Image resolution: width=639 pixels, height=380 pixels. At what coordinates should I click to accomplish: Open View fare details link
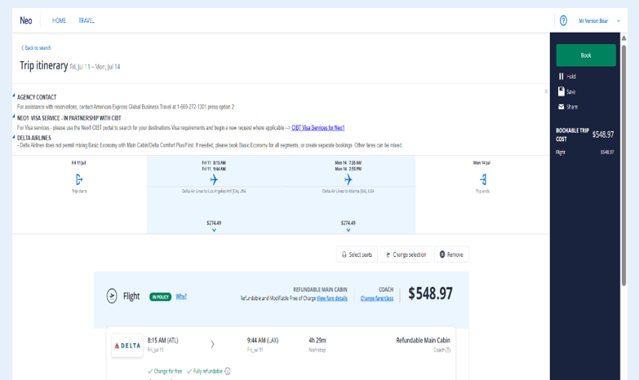332,298
